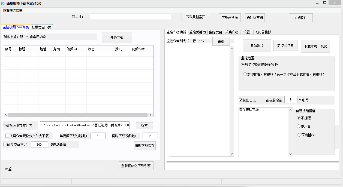Click author list scroll down arrow

[232, 154]
